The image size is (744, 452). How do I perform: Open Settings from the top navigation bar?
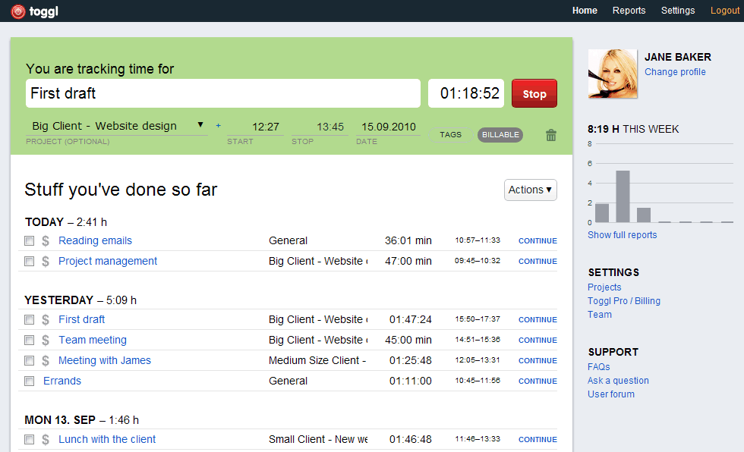click(x=677, y=11)
